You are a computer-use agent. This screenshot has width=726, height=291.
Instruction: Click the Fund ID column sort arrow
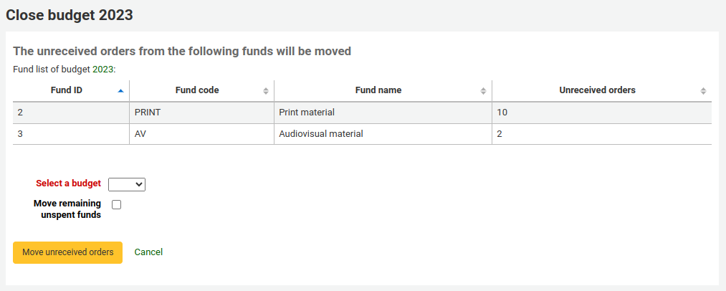point(120,90)
